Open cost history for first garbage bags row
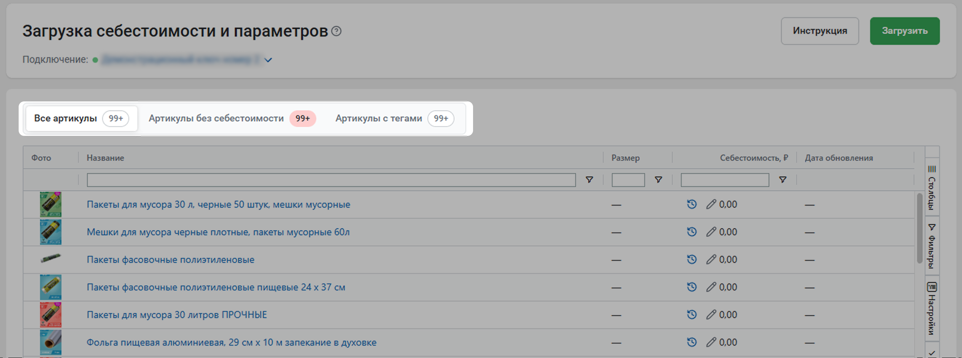This screenshot has height=358, width=962. coord(692,205)
